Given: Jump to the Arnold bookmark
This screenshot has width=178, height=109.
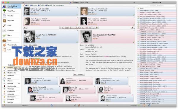Looking at the screenshot, I should [x=34, y=5].
